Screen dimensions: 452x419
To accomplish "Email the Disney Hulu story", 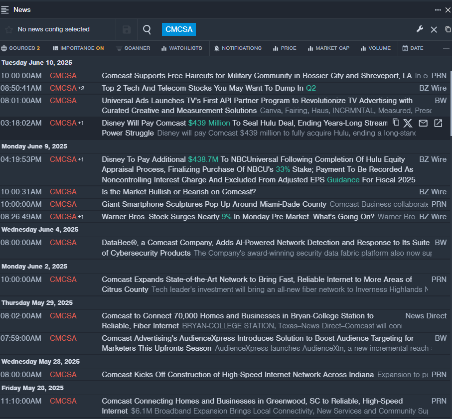I will point(423,123).
